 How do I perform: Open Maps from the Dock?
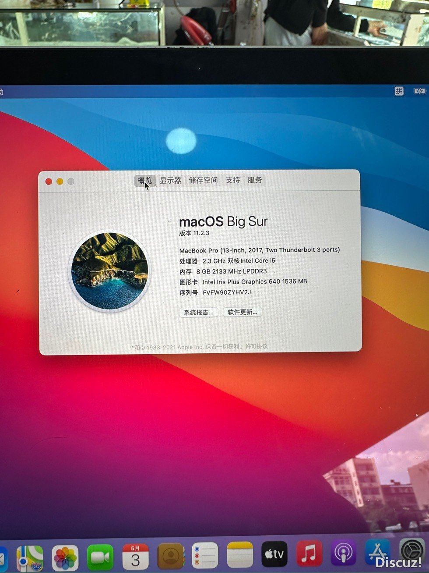[30, 558]
